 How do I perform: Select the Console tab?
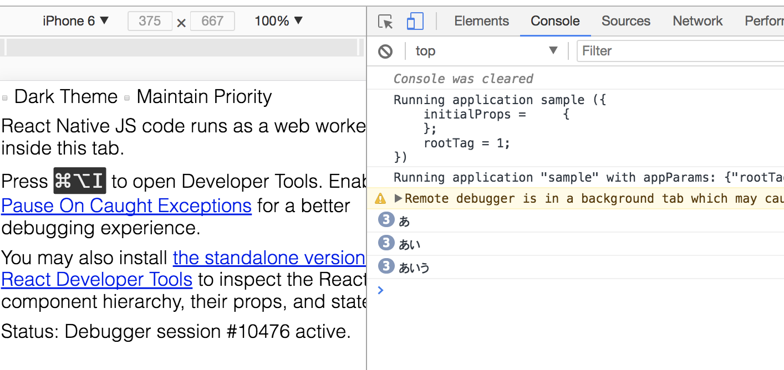pos(555,21)
